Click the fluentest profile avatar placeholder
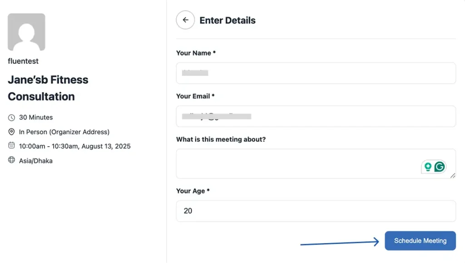The width and height of the screenshot is (465, 263). pos(26,32)
